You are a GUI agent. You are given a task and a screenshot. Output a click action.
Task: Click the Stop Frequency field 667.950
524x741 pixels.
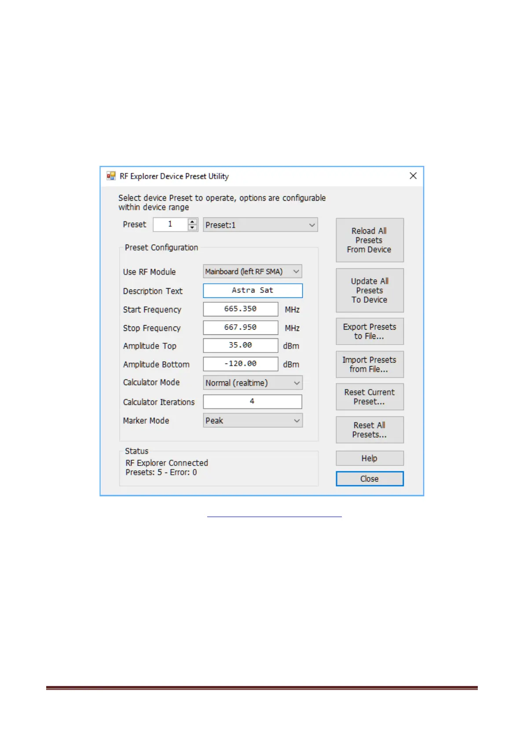[x=240, y=327]
